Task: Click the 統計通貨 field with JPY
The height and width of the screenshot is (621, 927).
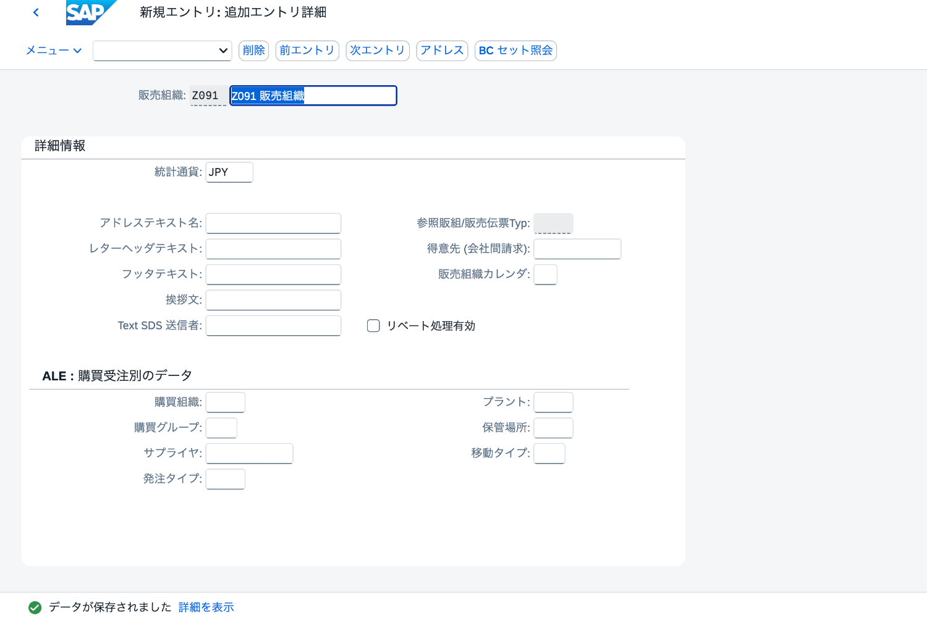Action: [229, 172]
